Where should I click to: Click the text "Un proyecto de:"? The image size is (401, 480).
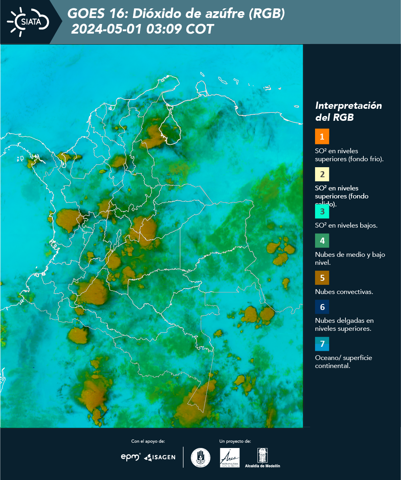tap(235, 441)
